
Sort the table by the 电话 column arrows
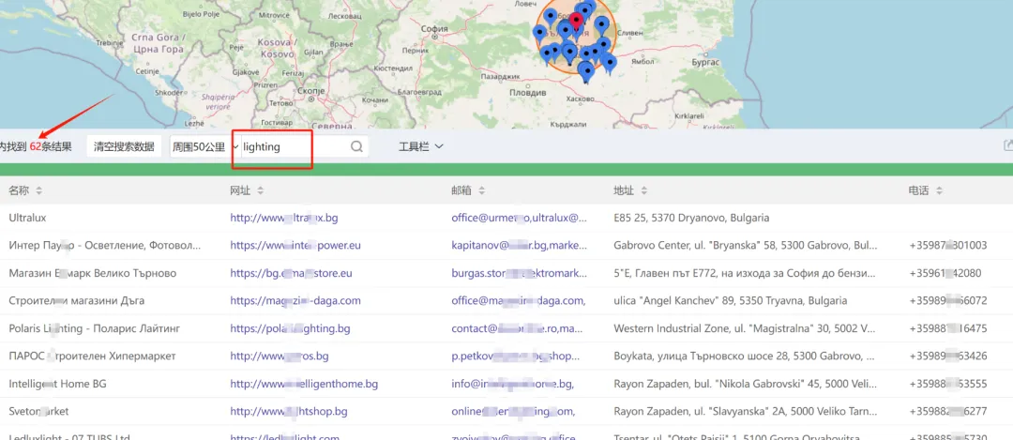pyautogui.click(x=939, y=190)
